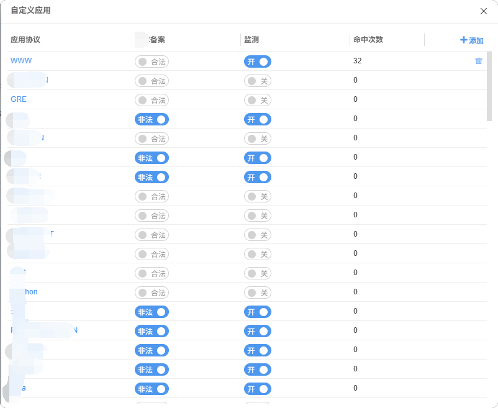Enable the 监测 toggle for GRE
This screenshot has width=498, height=408.
258,101
